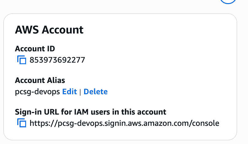Click the pcsg-devops alias text

[x=37, y=92]
